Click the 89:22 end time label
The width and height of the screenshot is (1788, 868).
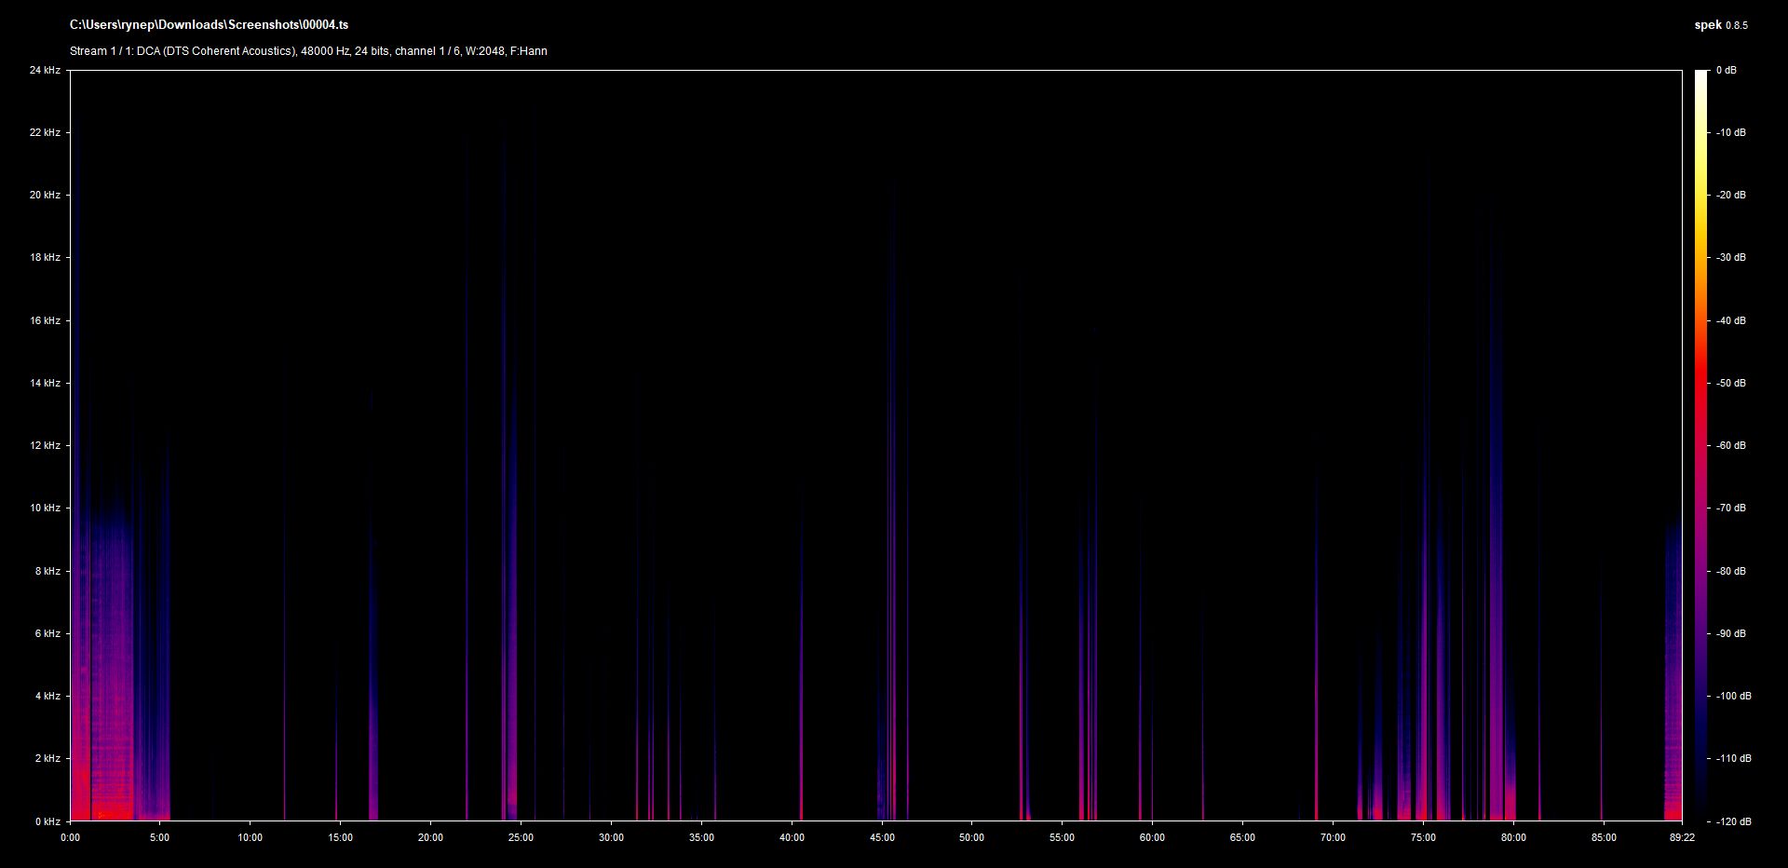click(x=1682, y=837)
